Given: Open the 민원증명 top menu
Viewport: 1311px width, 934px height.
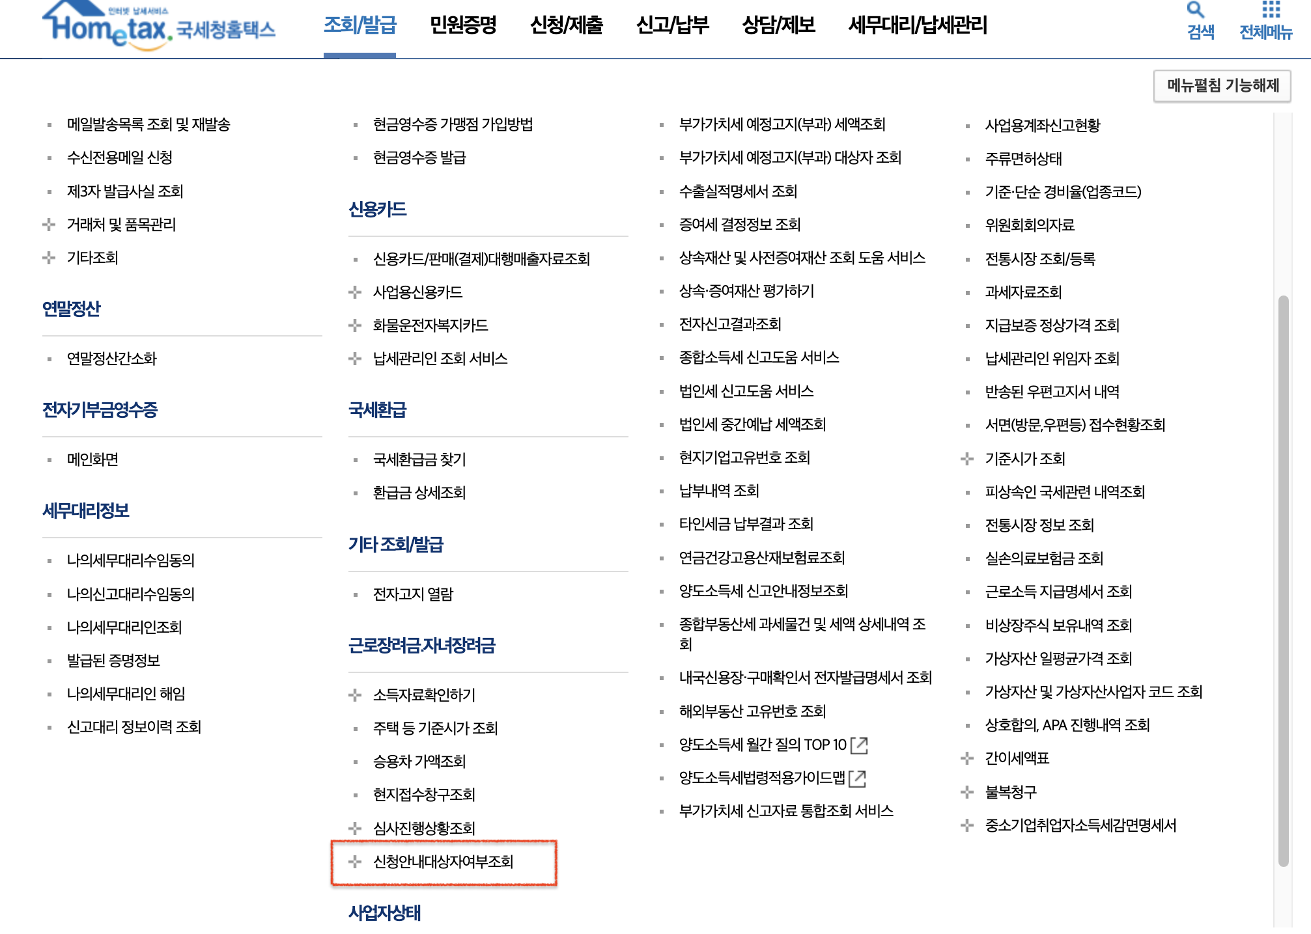Looking at the screenshot, I should [x=463, y=26].
